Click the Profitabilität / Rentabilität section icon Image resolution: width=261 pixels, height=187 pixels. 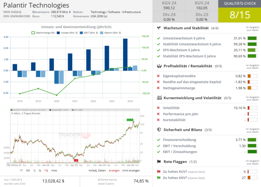(x=159, y=66)
